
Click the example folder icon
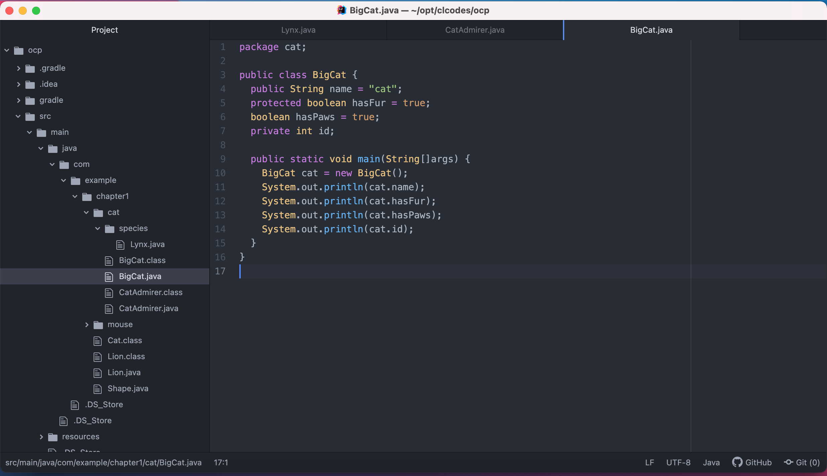coord(76,181)
